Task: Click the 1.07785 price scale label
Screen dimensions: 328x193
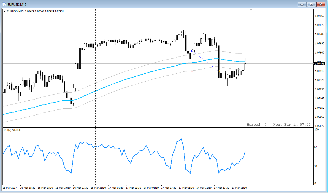Action: (320, 34)
